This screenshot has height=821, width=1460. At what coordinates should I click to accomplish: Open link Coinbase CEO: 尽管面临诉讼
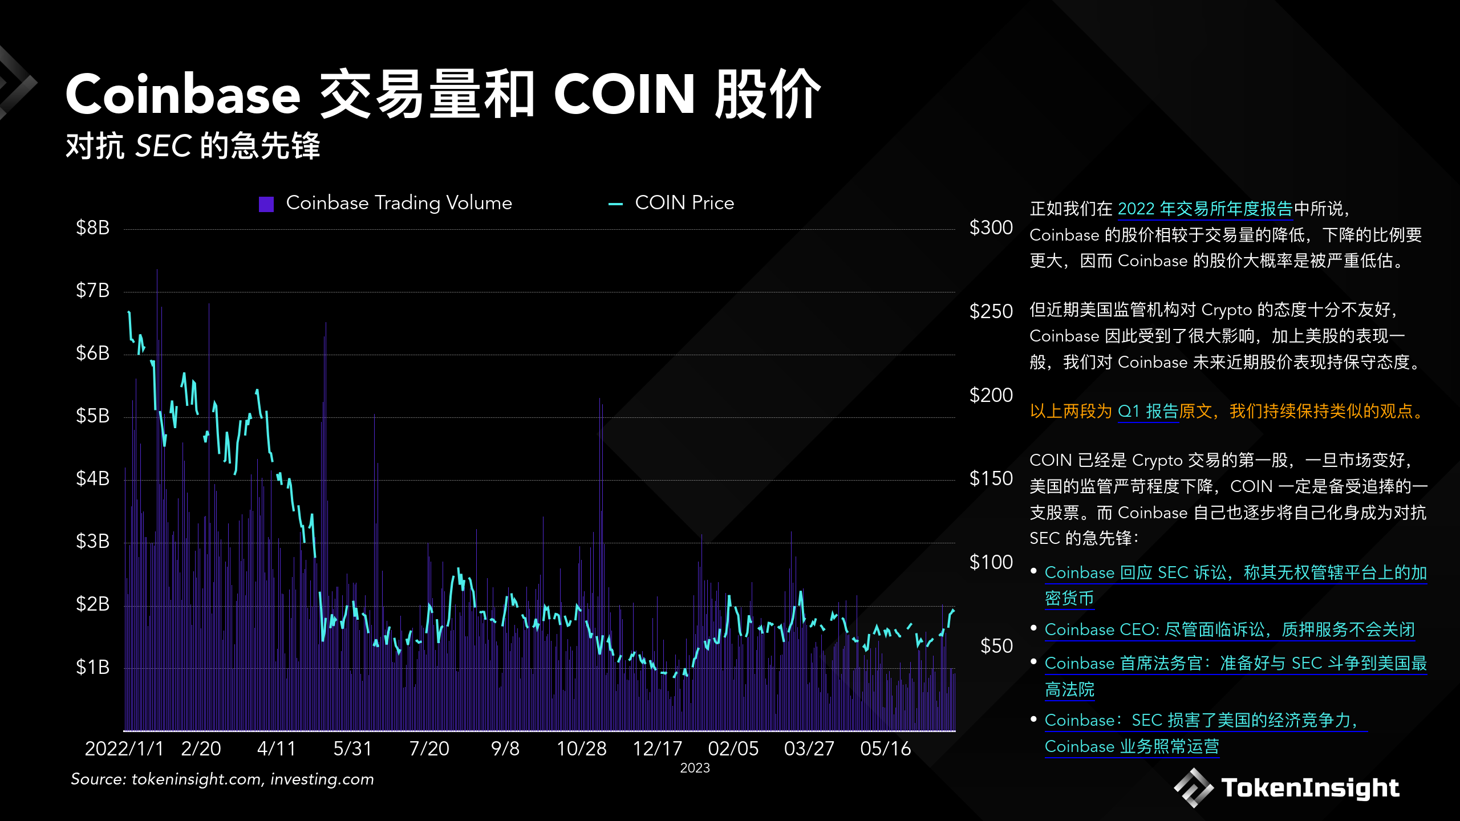[1230, 629]
